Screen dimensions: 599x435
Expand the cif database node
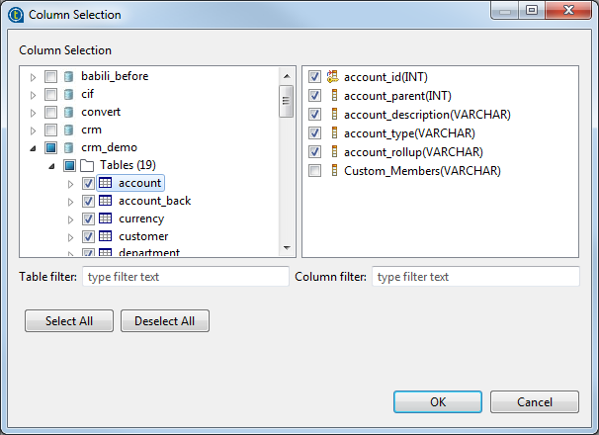(x=34, y=94)
